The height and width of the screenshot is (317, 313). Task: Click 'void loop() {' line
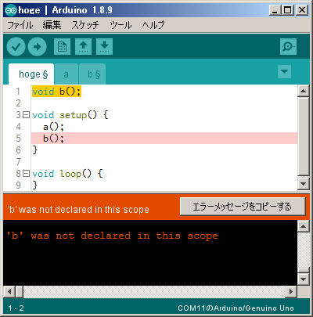pyautogui.click(x=67, y=174)
